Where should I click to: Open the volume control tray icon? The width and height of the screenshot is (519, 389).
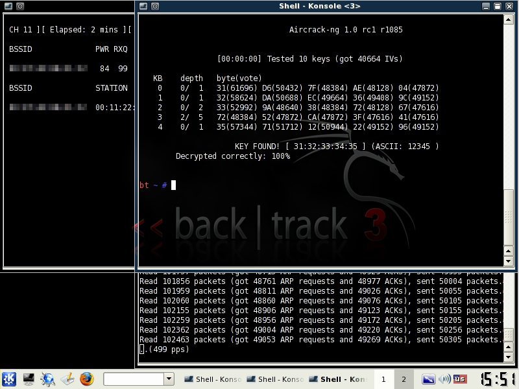coord(444,379)
